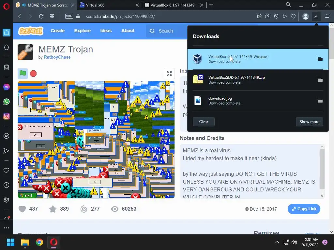Viewport: 334px width, 250px height.
Task: Open Chrome from the taskbar
Action: 39,242
